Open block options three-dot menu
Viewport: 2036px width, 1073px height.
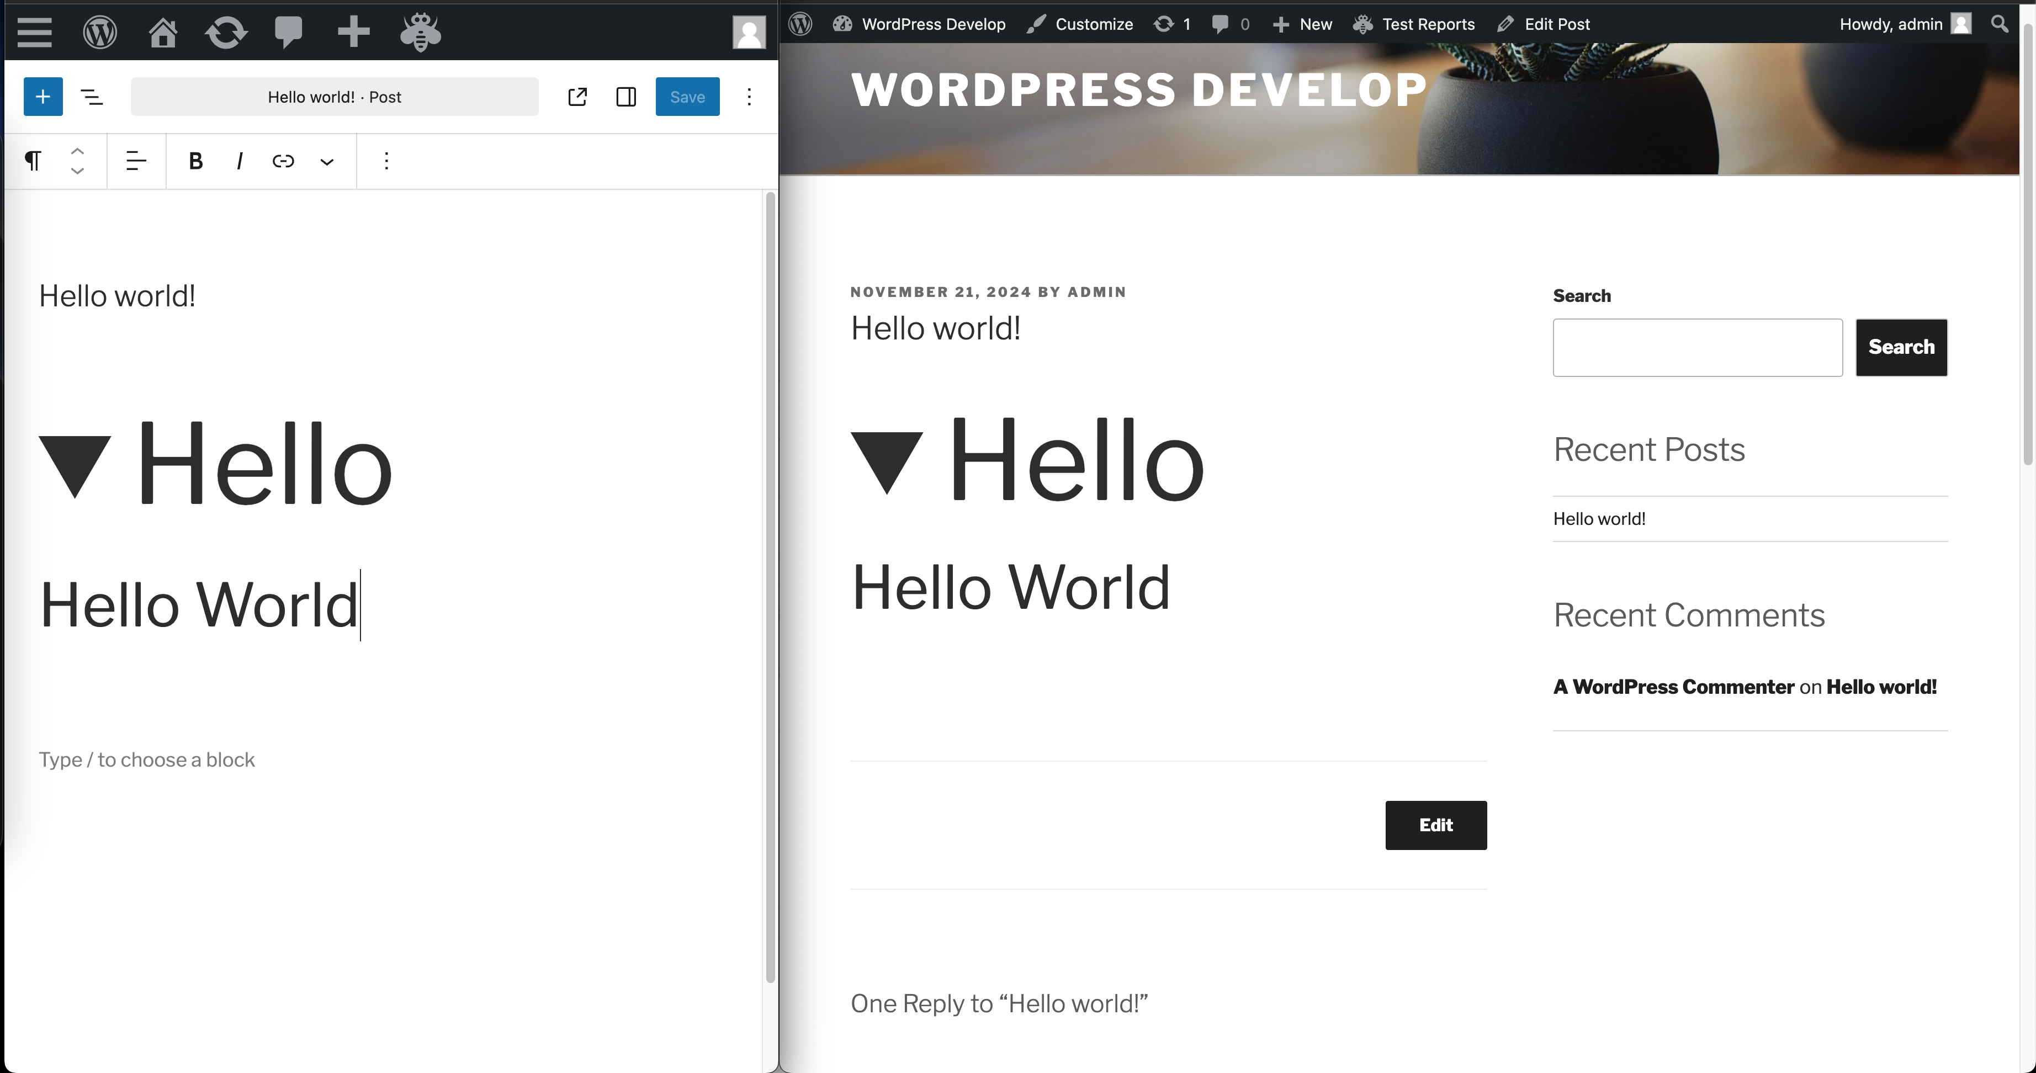386,161
